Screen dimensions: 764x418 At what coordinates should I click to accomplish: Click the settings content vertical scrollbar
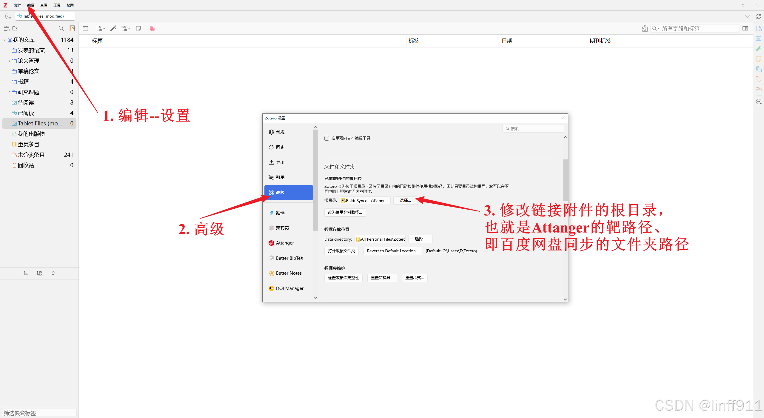point(565,180)
